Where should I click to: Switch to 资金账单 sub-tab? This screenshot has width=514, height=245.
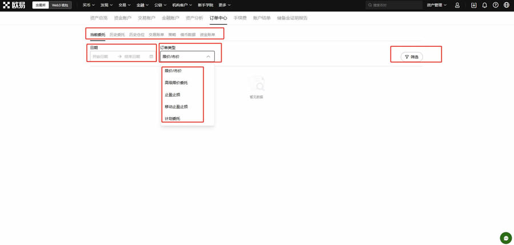pos(207,34)
